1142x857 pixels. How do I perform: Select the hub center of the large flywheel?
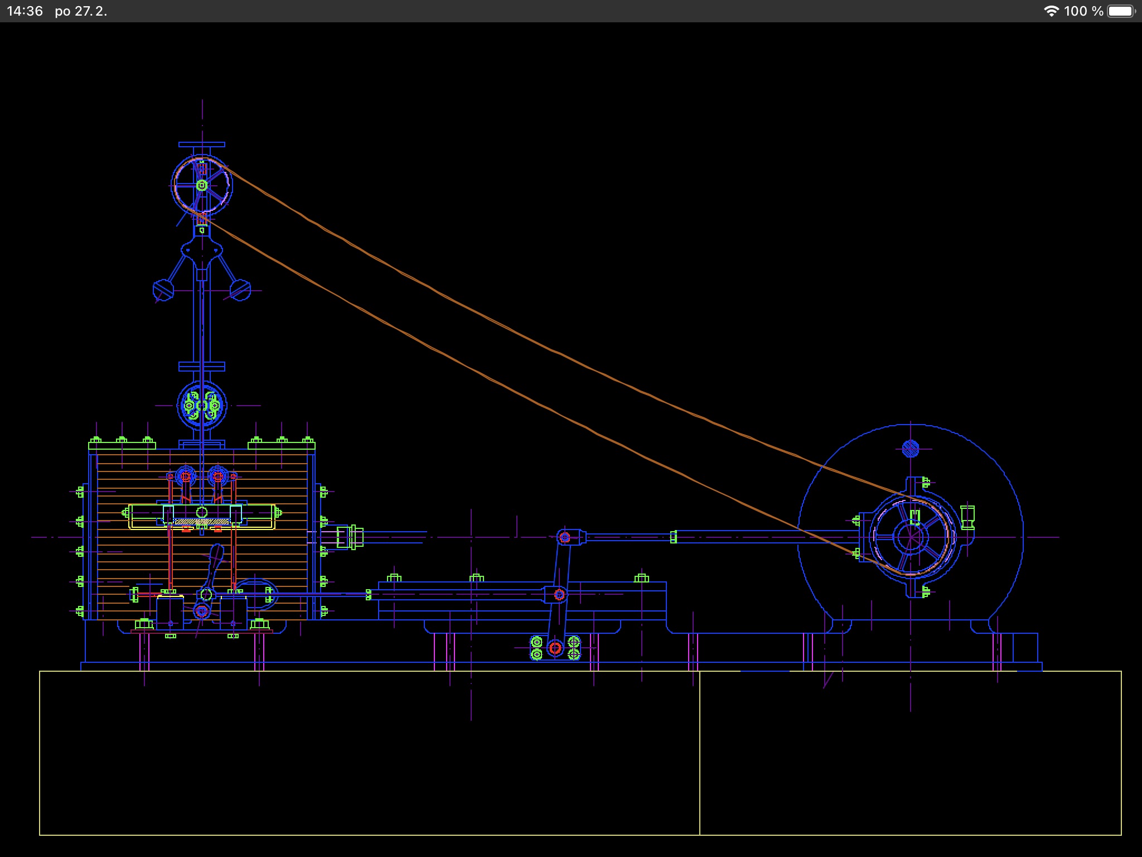[911, 537]
